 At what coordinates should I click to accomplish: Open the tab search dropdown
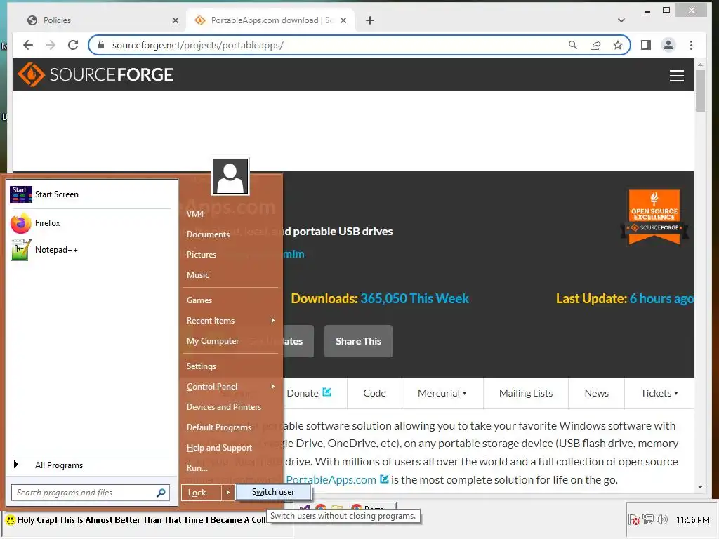pos(621,20)
